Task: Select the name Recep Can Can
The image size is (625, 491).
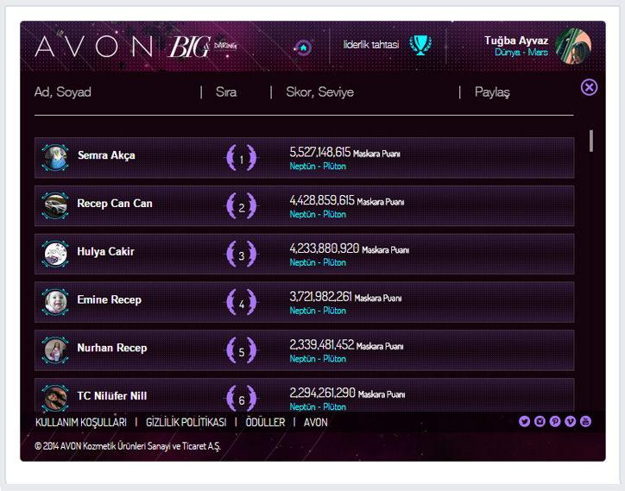Action: [x=115, y=204]
